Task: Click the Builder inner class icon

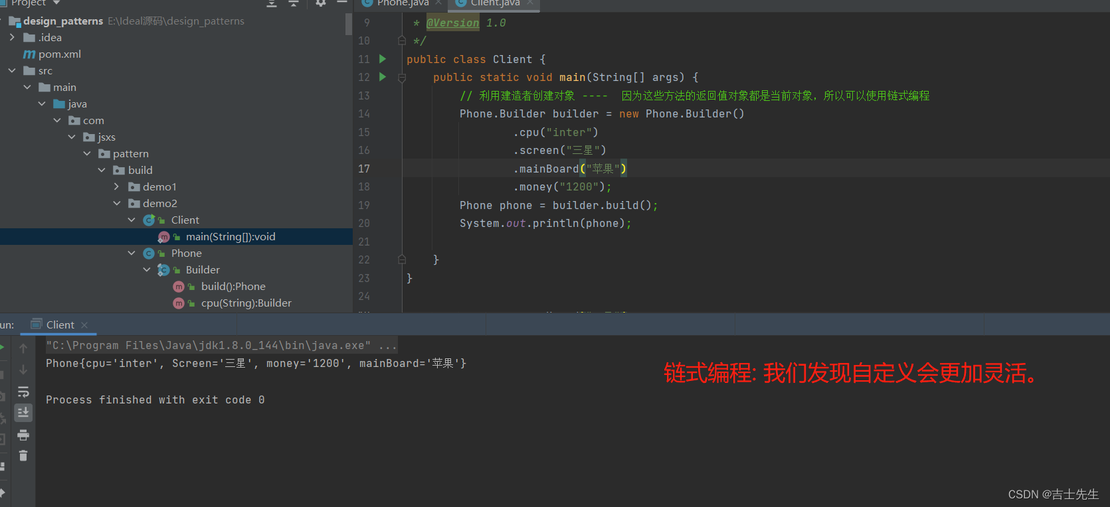Action: [x=163, y=270]
